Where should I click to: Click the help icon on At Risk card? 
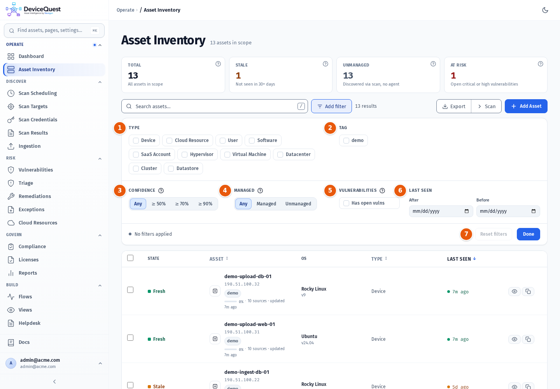pyautogui.click(x=541, y=64)
